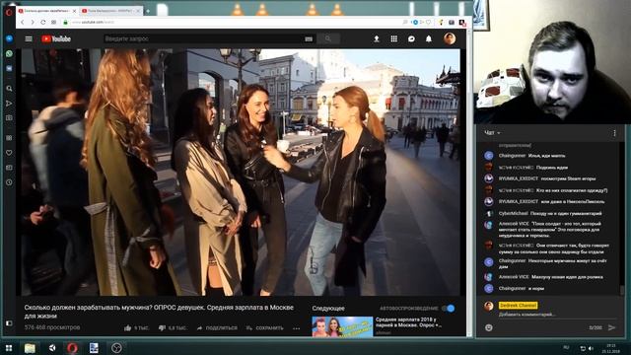The width and height of the screenshot is (631, 355).
Task: Open the search icon in the Opera sidebar
Action: point(9,89)
